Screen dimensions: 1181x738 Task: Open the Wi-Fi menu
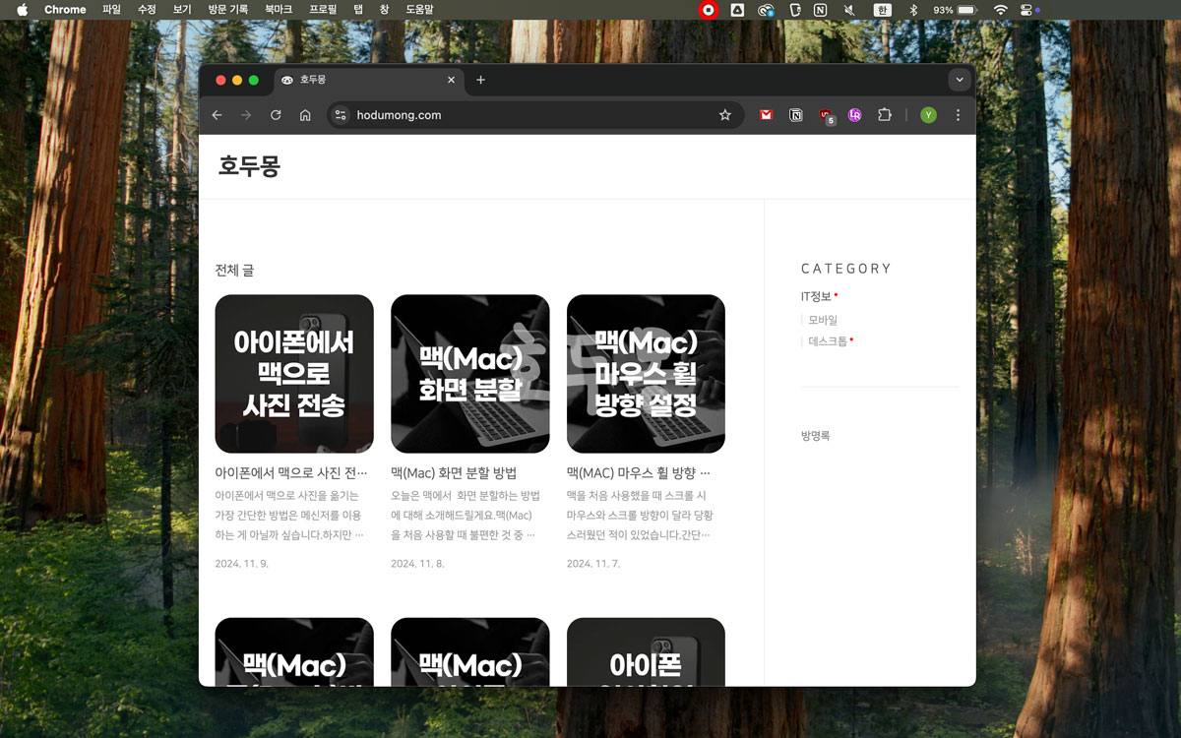1001,10
